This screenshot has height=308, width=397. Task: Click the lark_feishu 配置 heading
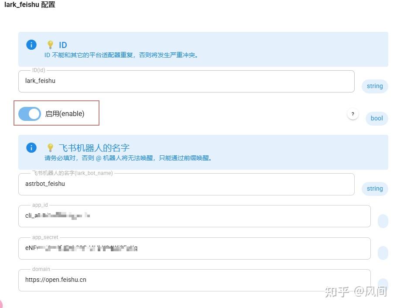(x=29, y=5)
